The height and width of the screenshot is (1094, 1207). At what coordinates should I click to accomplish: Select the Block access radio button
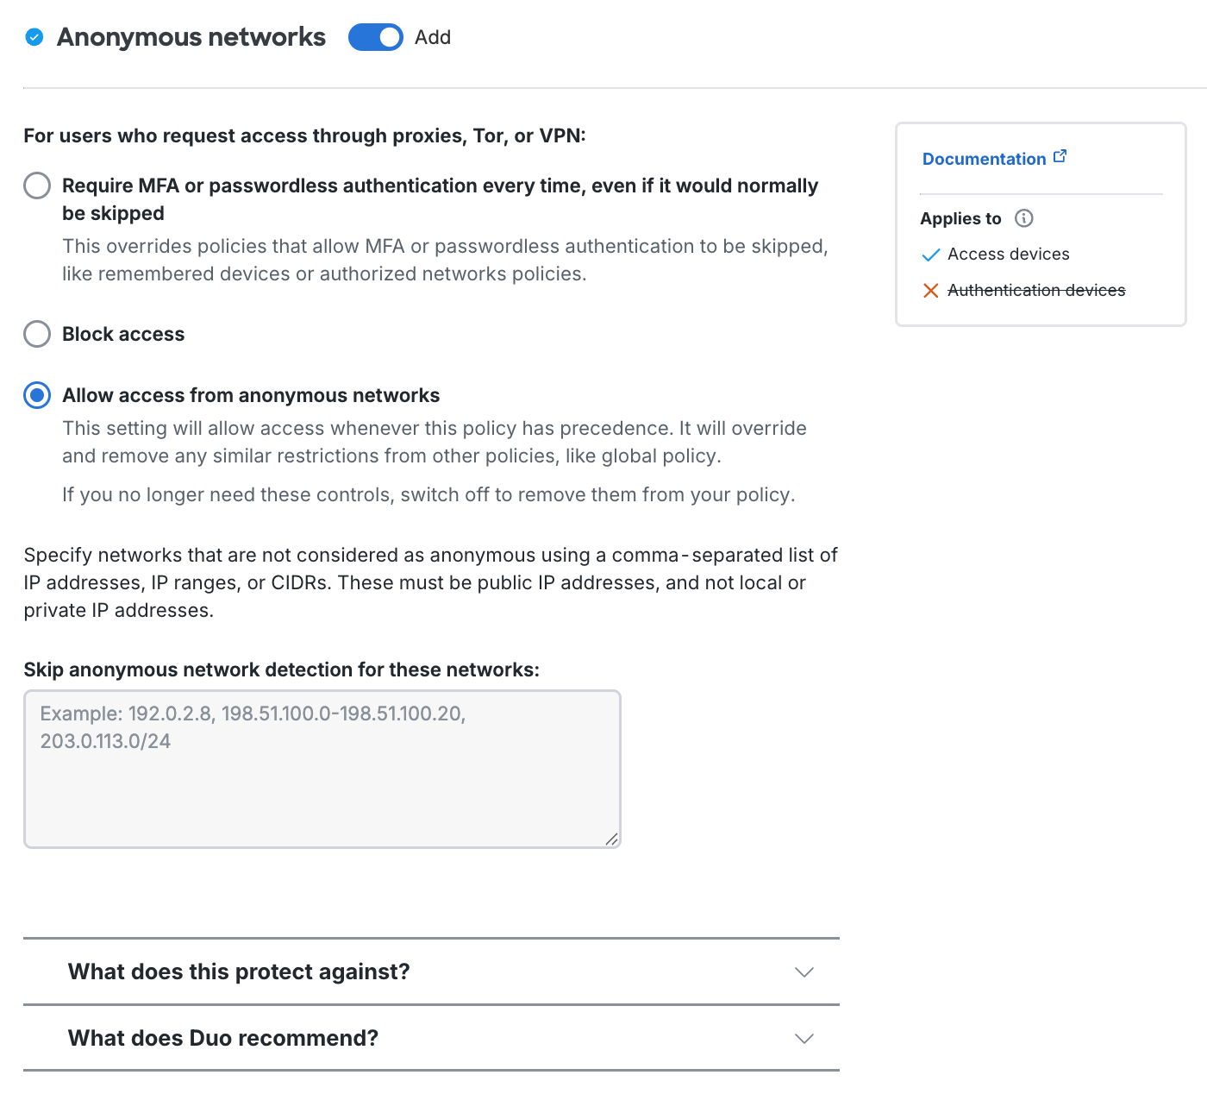click(36, 334)
